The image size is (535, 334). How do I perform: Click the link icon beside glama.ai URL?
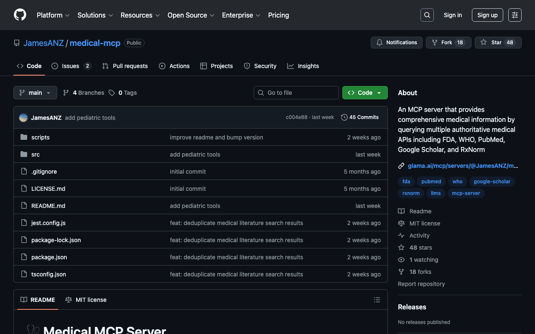point(401,166)
